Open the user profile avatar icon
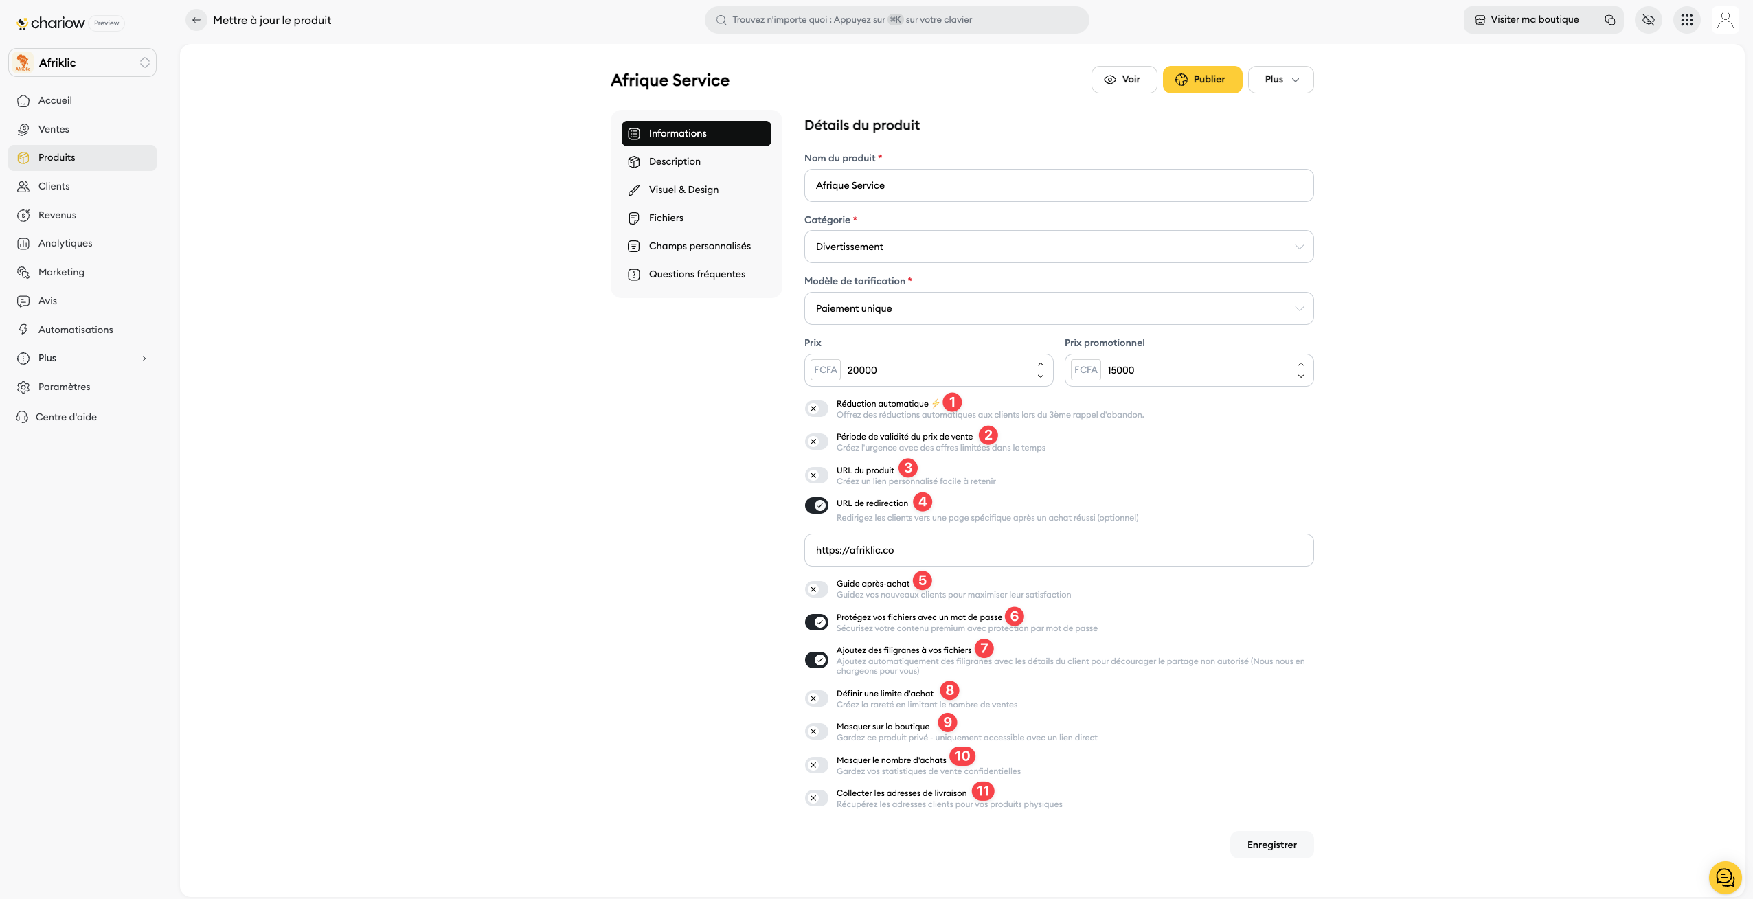The height and width of the screenshot is (899, 1753). (x=1725, y=20)
